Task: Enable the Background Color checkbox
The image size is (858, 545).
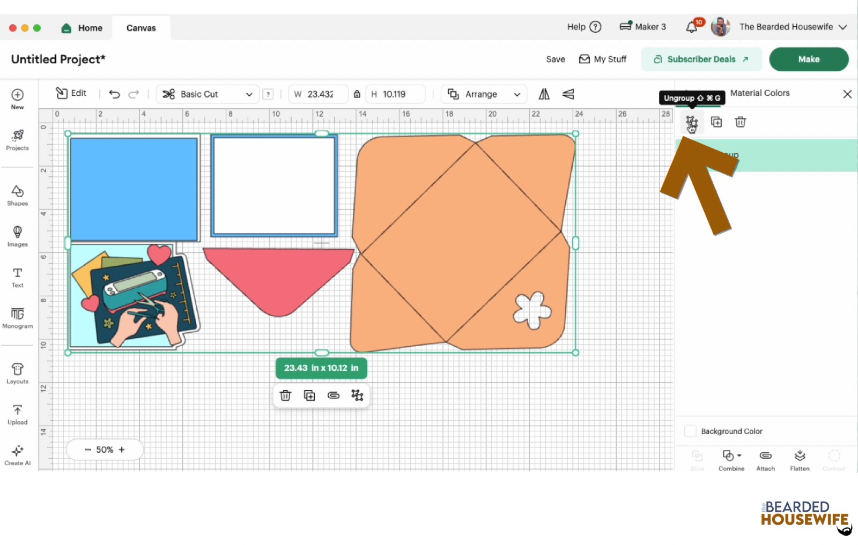Action: coord(691,431)
